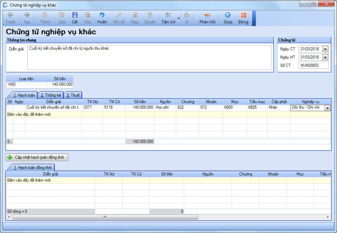Screen dimensions: 337x233
Task: Click the Khoản cell 072
Action: coord(211,107)
